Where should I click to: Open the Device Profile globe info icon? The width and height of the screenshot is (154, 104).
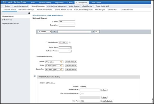70,42
